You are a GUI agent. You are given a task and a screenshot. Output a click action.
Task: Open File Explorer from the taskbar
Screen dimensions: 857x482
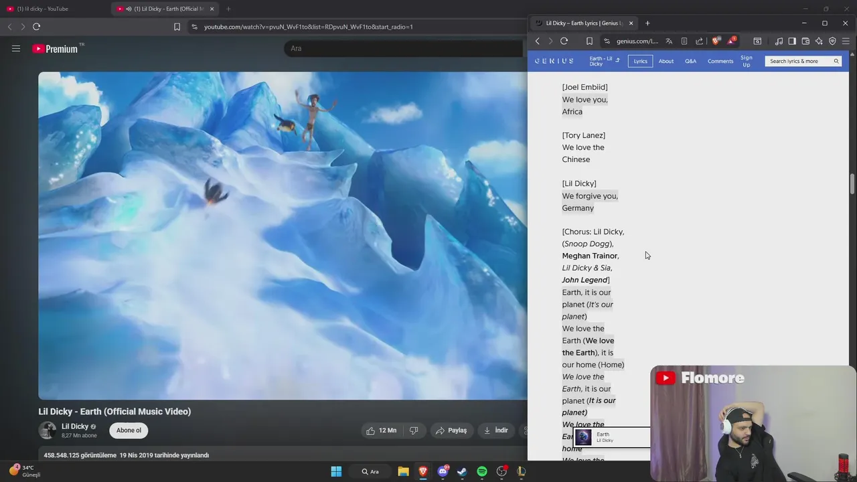pos(403,471)
